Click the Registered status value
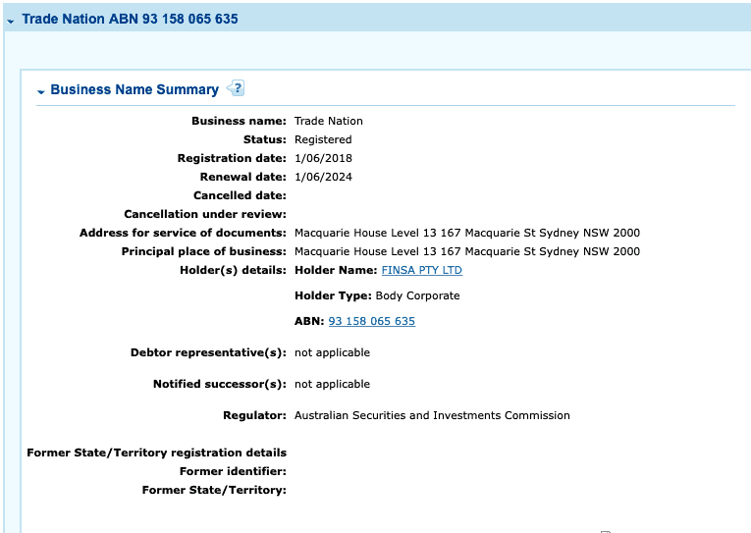 pyautogui.click(x=323, y=139)
